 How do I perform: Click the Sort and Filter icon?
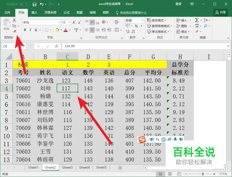[x=206, y=20]
